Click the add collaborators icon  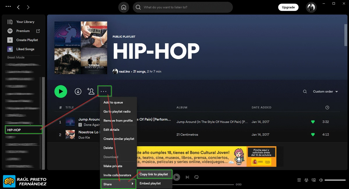coord(91,91)
